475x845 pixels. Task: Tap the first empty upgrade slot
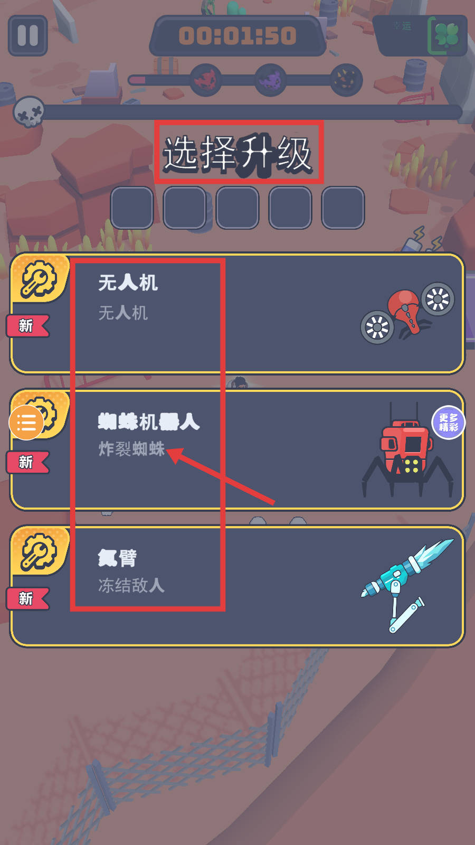pyautogui.click(x=132, y=208)
